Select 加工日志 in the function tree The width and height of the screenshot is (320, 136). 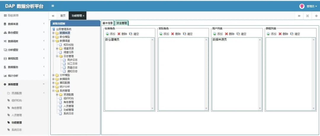click(x=72, y=64)
